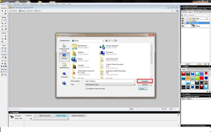Check Enregistrer en tant que copie
The image size is (211, 132).
tap(86, 89)
